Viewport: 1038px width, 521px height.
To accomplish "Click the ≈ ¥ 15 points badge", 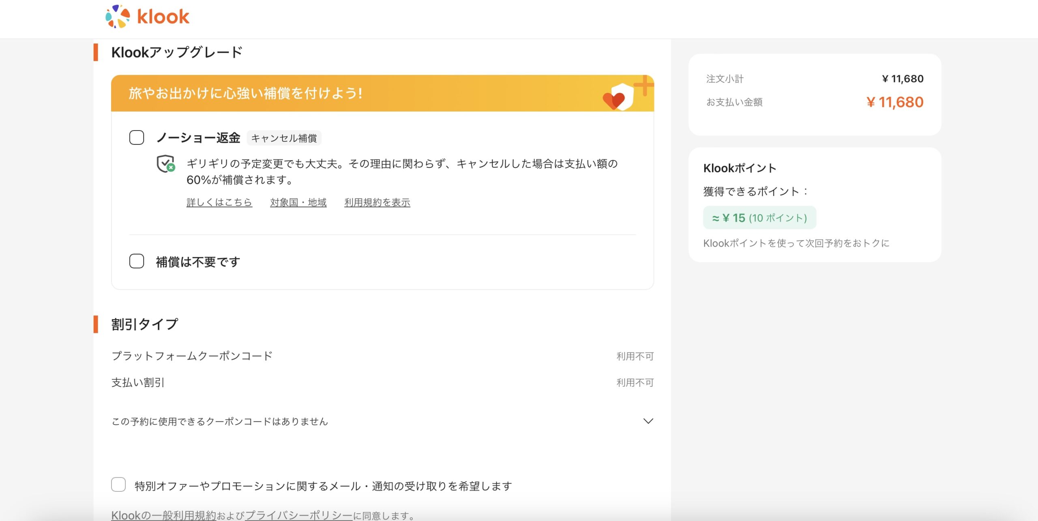I will coord(759,218).
